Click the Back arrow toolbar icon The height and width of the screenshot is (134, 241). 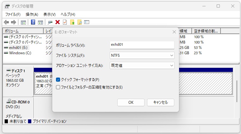point(6,22)
